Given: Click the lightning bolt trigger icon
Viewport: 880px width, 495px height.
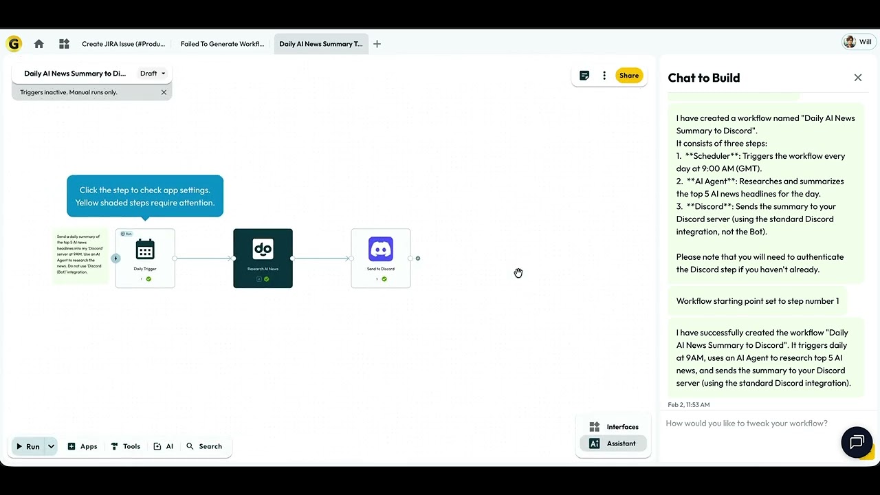Looking at the screenshot, I should click(x=115, y=258).
